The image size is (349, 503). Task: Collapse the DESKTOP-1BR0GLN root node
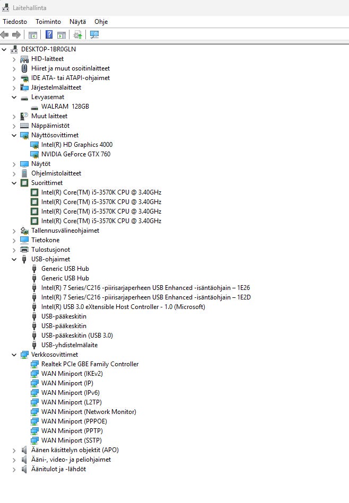pos(4,49)
